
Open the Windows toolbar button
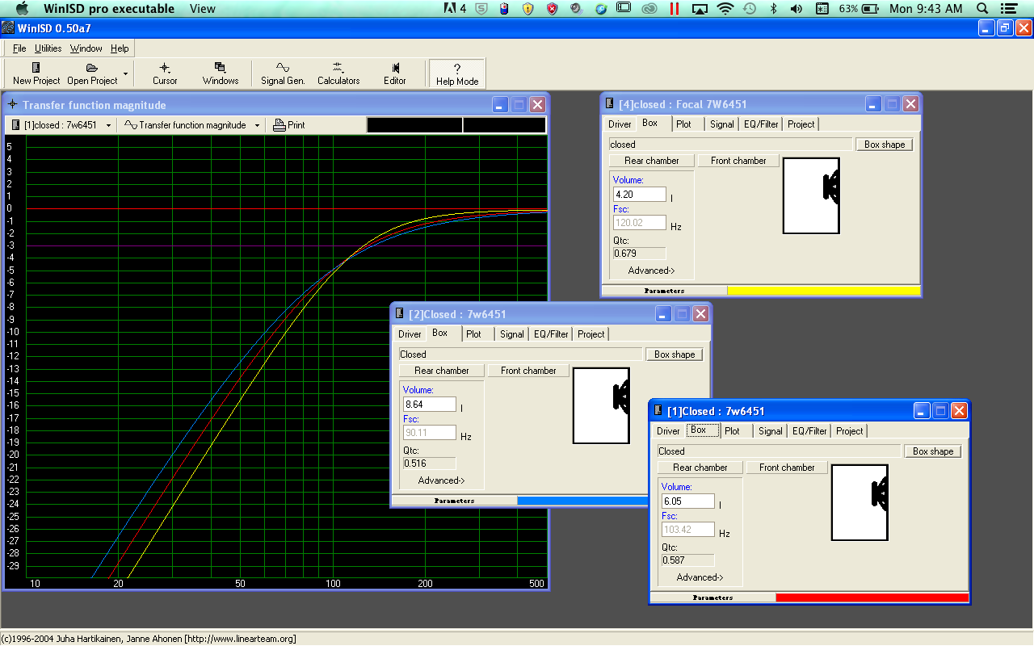coord(221,73)
